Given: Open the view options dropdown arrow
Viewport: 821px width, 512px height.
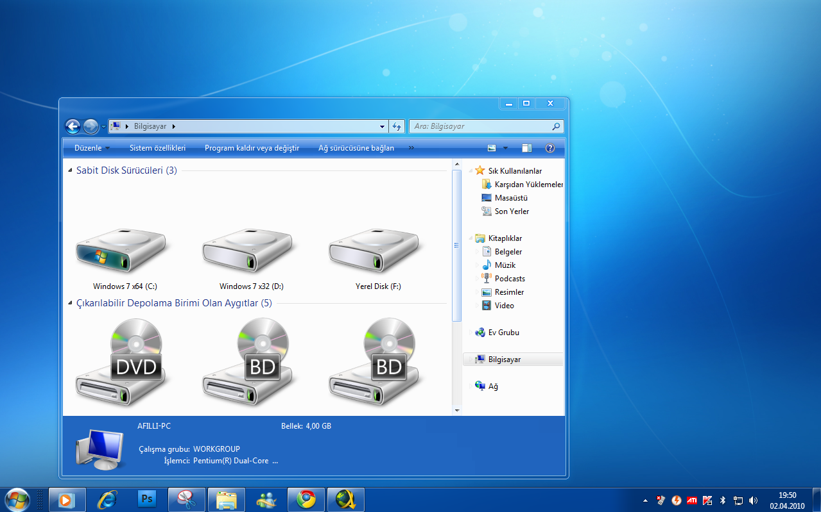Looking at the screenshot, I should point(505,148).
